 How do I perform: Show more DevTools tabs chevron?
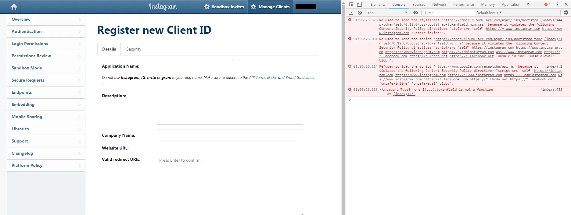click(528, 4)
